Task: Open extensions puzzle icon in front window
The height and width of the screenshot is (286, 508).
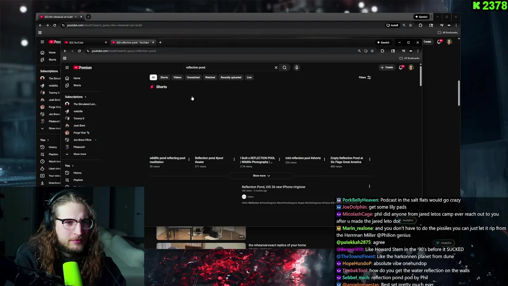Action: pos(382,51)
